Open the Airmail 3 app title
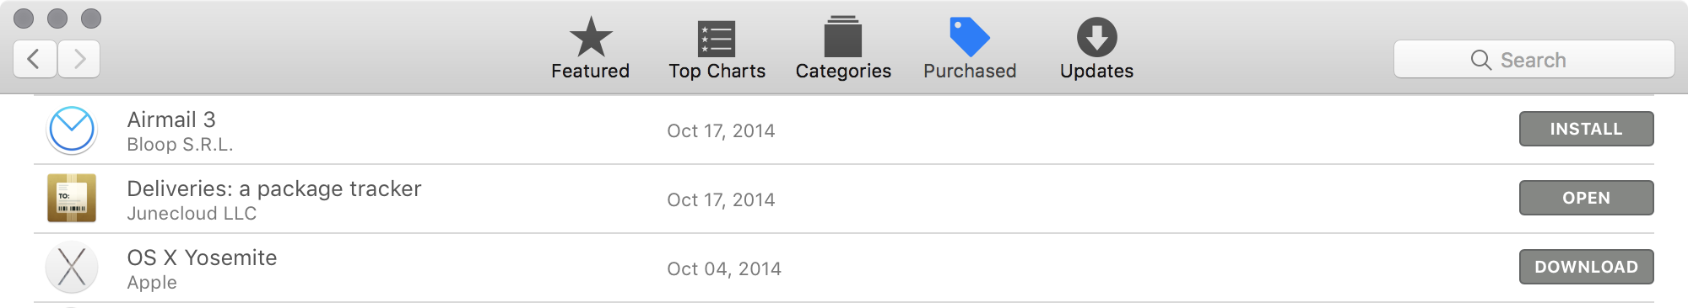 click(171, 119)
